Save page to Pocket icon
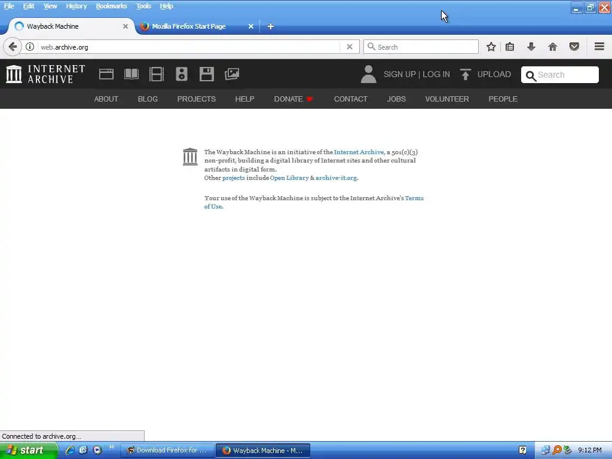The height and width of the screenshot is (459, 612). pyautogui.click(x=574, y=47)
